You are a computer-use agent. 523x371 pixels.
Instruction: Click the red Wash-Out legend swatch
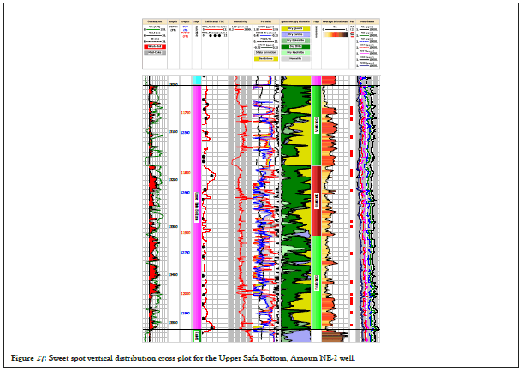click(x=155, y=44)
